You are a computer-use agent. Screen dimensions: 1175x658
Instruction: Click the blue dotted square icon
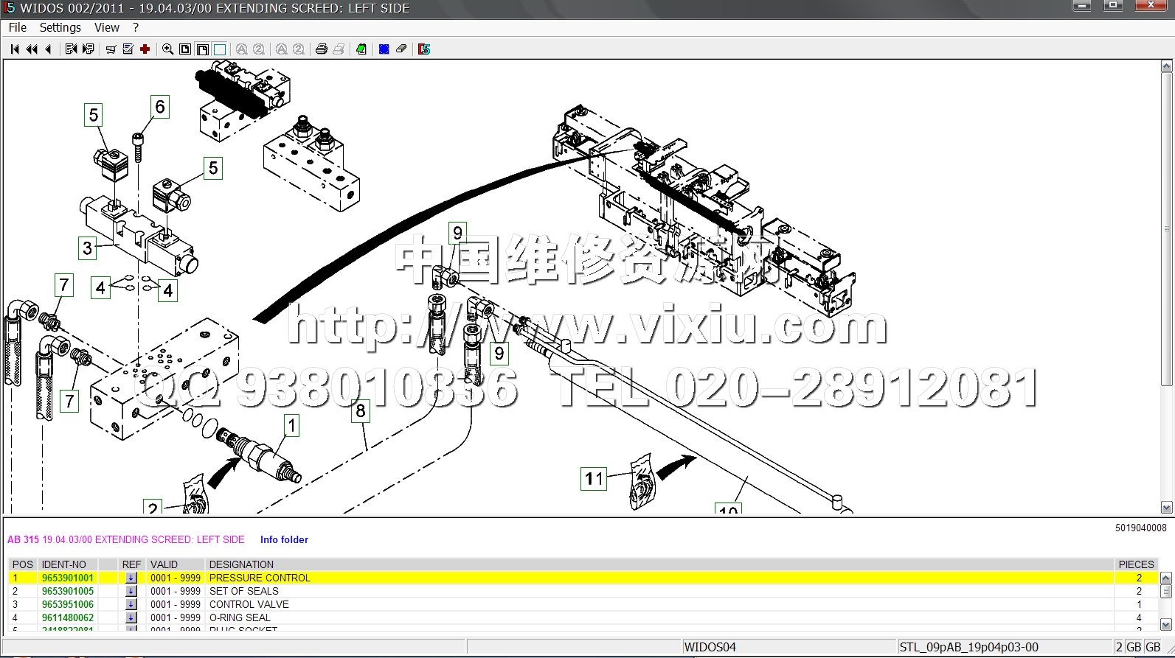384,49
